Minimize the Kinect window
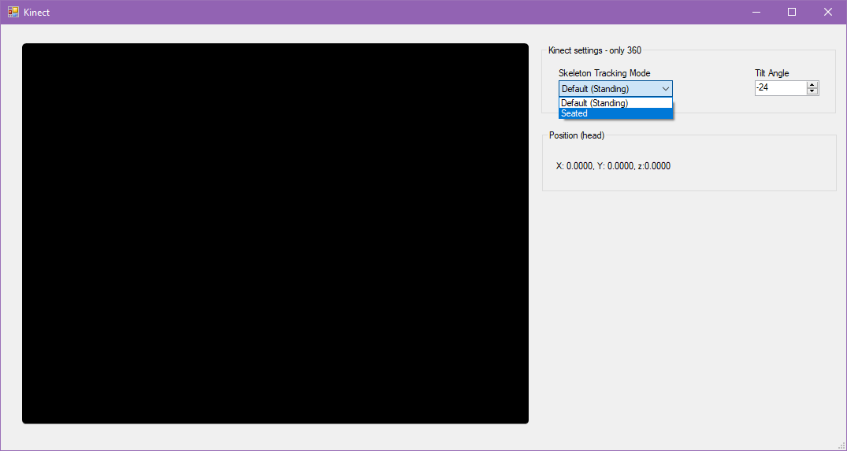The height and width of the screenshot is (451, 847). tap(756, 12)
